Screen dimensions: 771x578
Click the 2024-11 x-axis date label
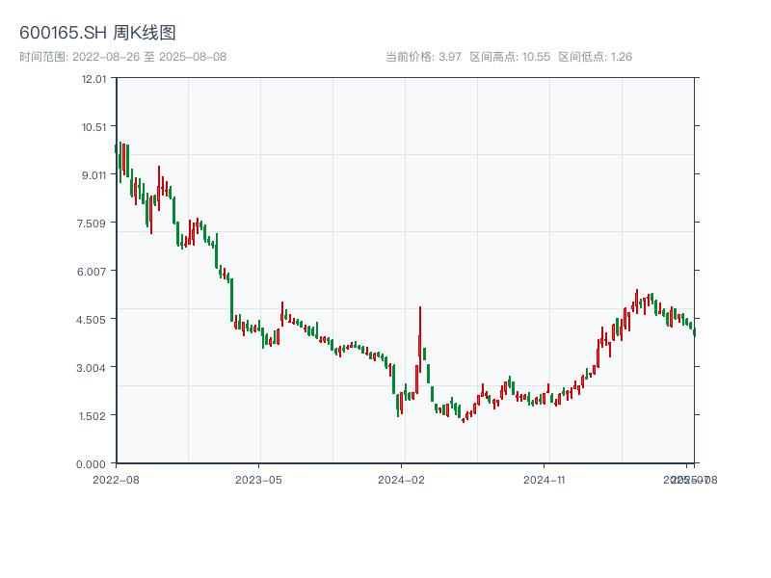click(x=545, y=479)
